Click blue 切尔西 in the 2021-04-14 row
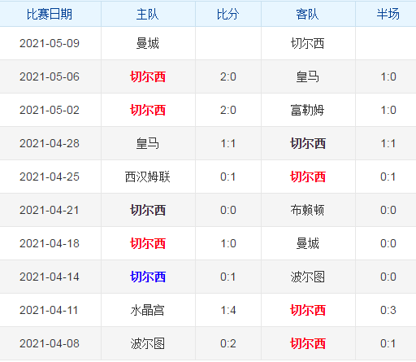Screen dimensions: 416x362 coord(148,277)
